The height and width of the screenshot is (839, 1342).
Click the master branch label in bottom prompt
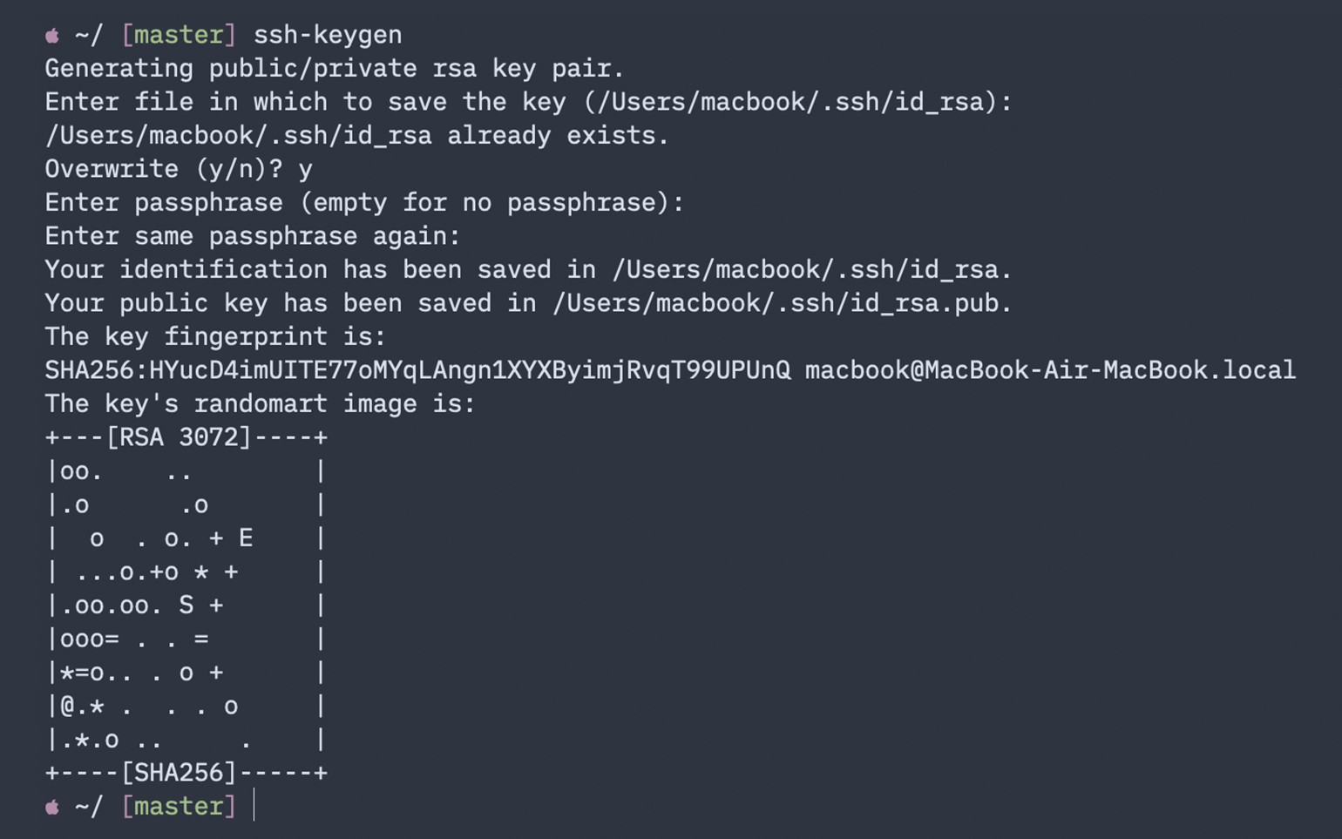tap(179, 806)
